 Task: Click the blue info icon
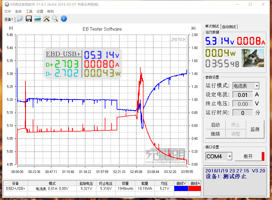(64, 19)
